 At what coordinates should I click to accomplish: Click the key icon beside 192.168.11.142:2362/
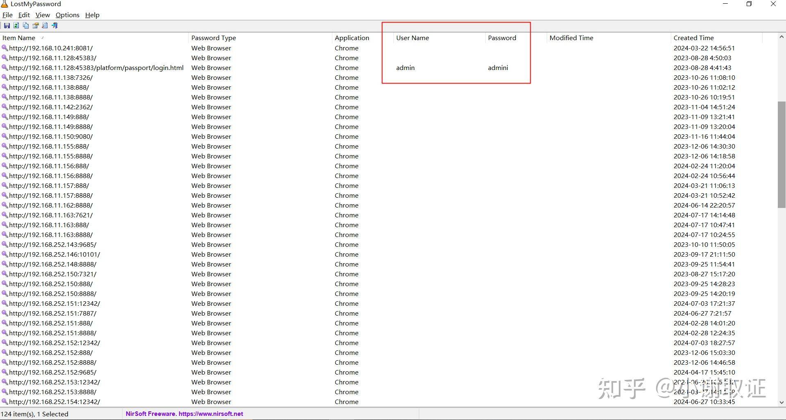coord(5,107)
